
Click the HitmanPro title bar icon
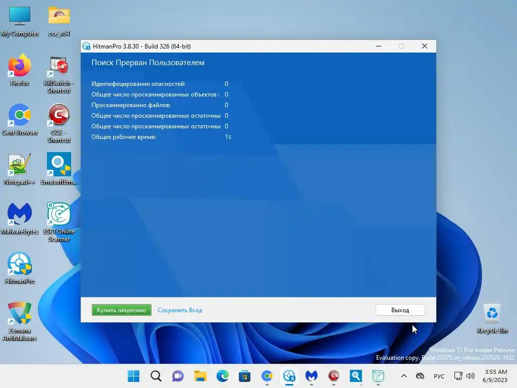click(86, 46)
